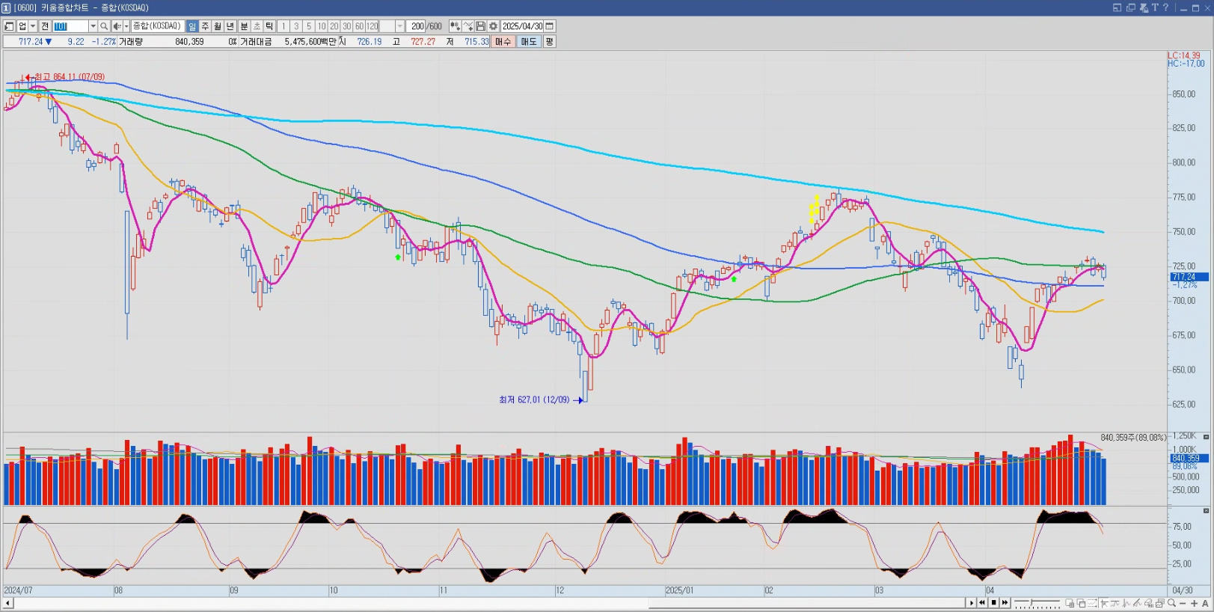
Task: Select the 1 interval preset
Action: point(283,26)
